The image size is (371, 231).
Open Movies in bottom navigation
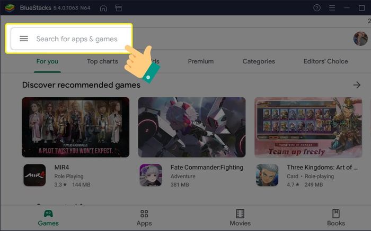tap(240, 217)
